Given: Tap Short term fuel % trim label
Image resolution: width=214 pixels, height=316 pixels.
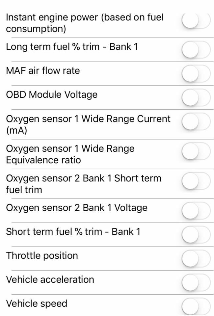Looking at the screenshot, I should point(73,232).
